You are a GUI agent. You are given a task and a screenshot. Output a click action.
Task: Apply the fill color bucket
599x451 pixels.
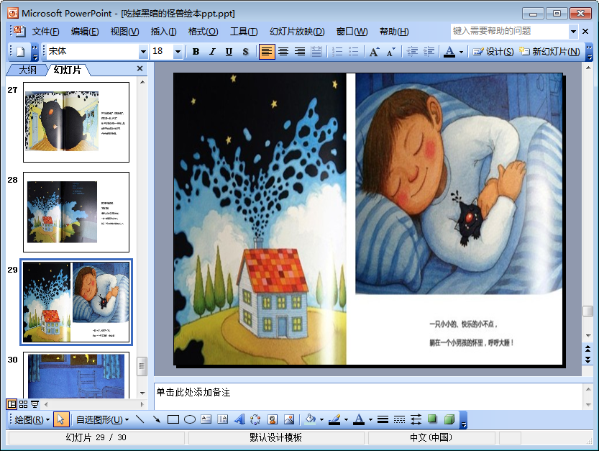click(x=310, y=419)
